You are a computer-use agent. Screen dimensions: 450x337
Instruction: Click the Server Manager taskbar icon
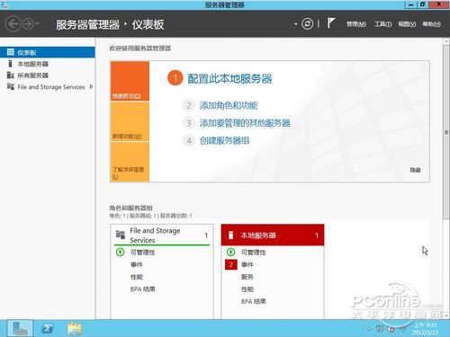coord(20,328)
